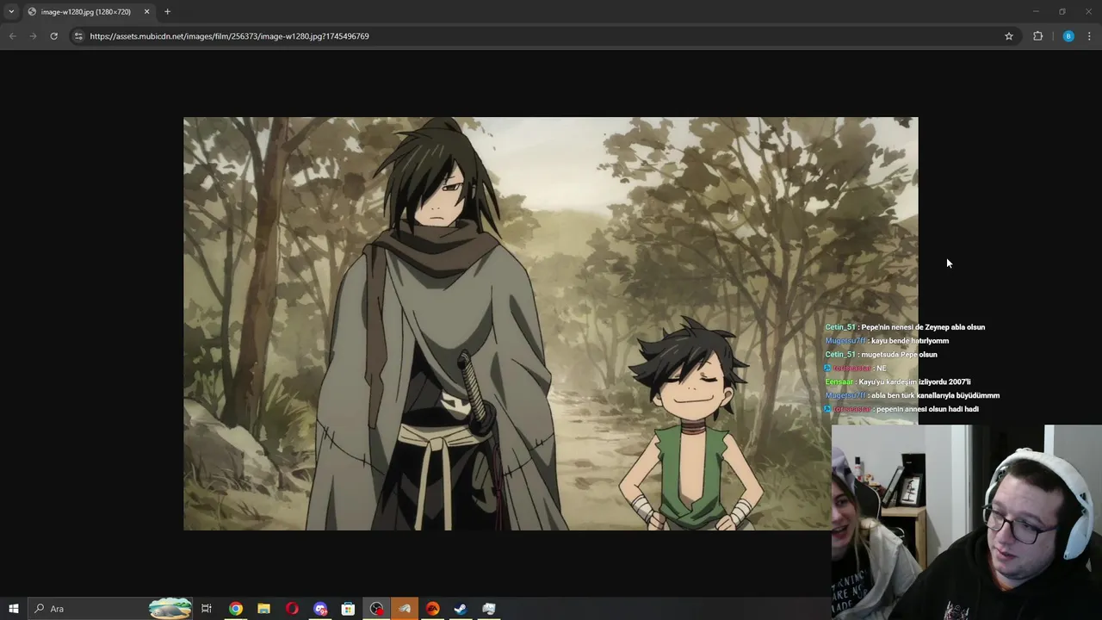This screenshot has width=1102, height=620.
Task: Open the seal search highlight image
Action: [x=170, y=609]
